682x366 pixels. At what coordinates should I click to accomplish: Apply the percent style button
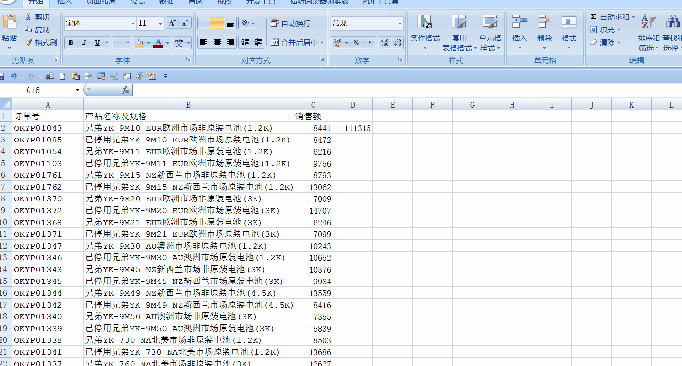coord(356,43)
